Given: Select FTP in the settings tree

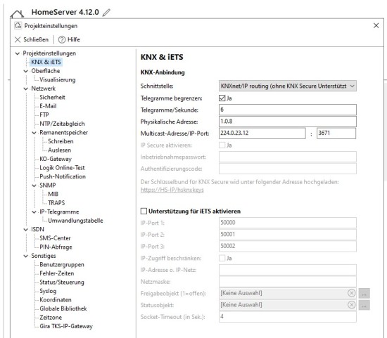Looking at the screenshot, I should 44,115.
